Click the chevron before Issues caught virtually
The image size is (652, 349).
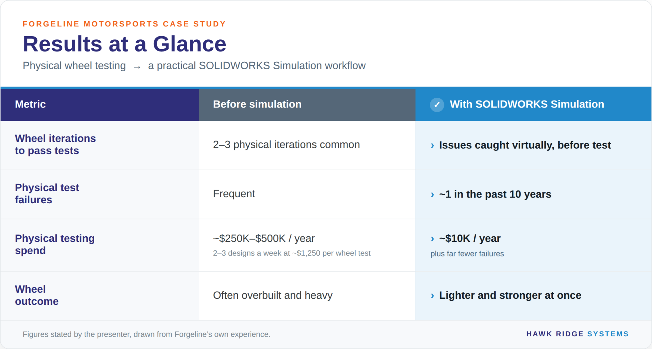(432, 145)
